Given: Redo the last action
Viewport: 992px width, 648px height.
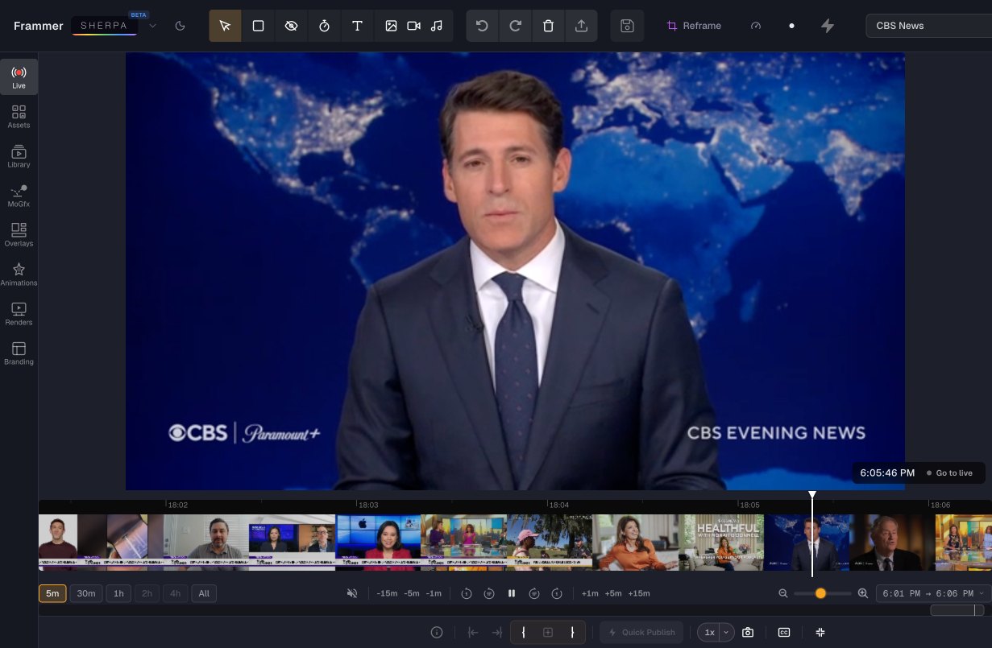Looking at the screenshot, I should pos(515,26).
